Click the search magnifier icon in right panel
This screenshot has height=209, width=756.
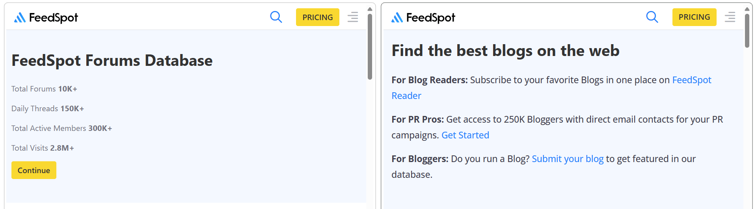click(x=652, y=17)
